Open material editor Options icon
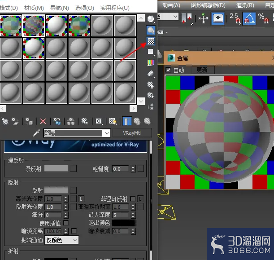 point(151,85)
